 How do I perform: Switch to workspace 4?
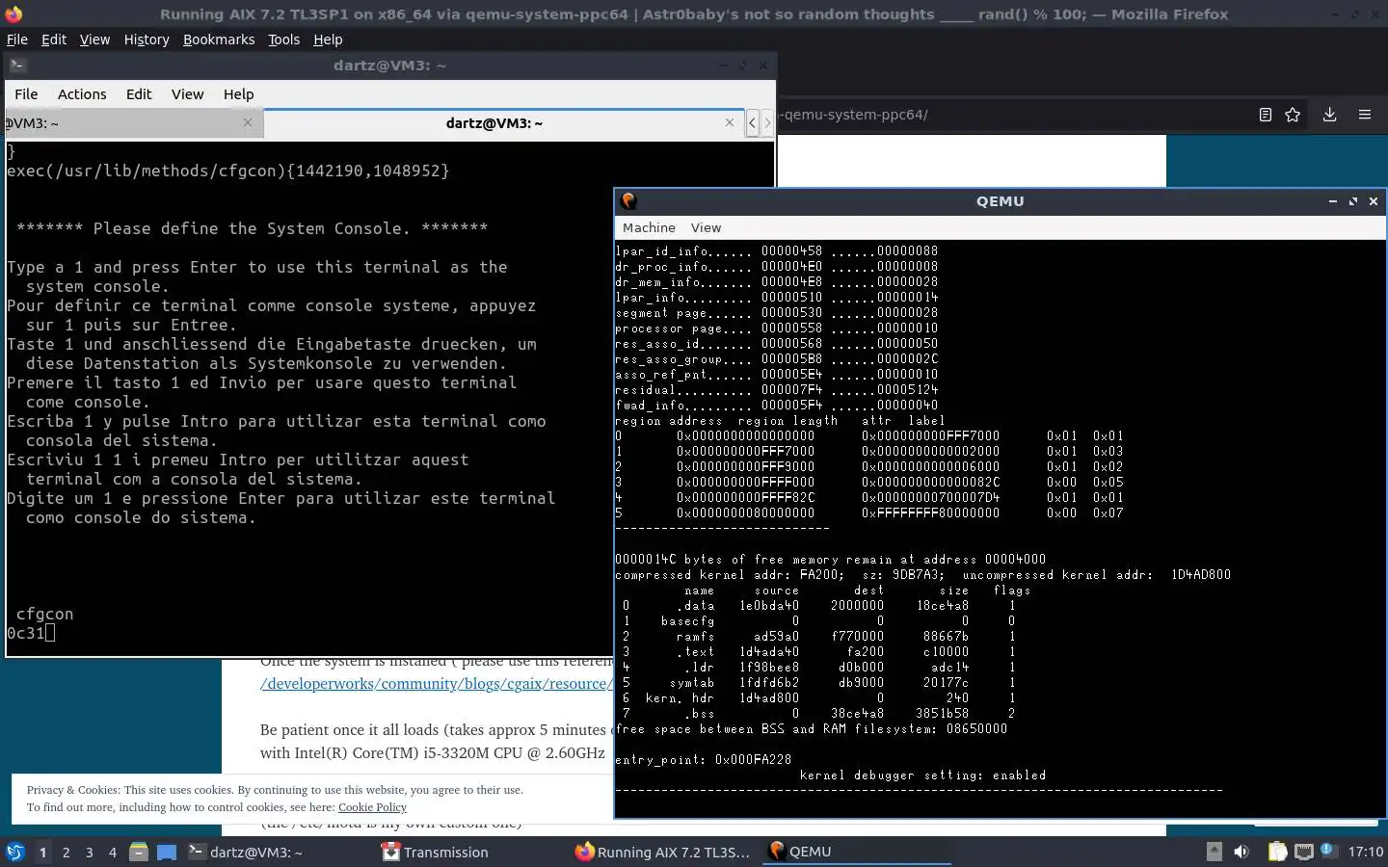point(113,853)
